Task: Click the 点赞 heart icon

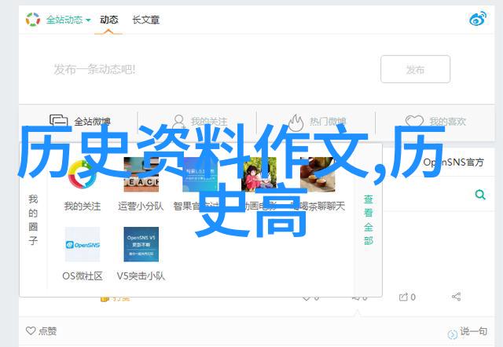Action: point(31,331)
